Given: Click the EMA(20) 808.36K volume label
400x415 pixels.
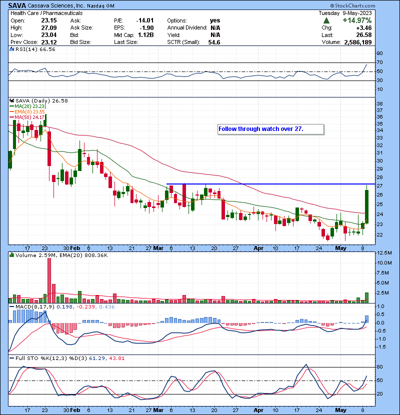Looking at the screenshot, I should [x=83, y=255].
